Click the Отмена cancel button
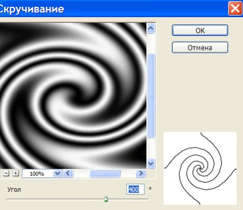 200,47
